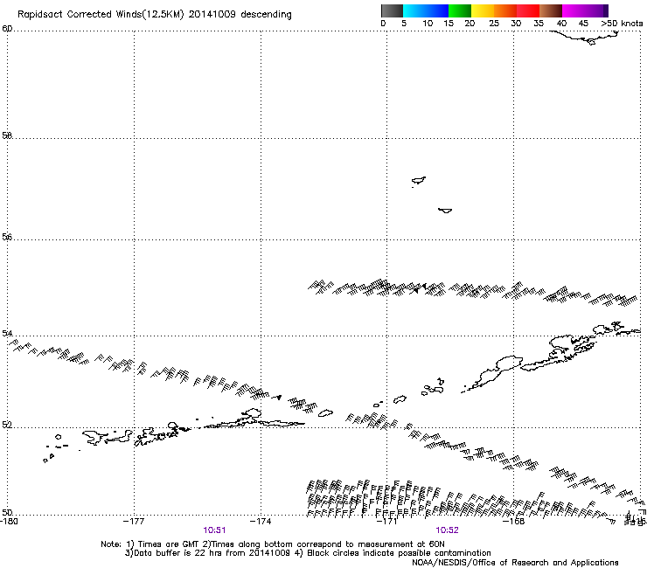The image size is (647, 568).
Task: Click the magenta 40-45 knots color swatch
Action: click(574, 10)
